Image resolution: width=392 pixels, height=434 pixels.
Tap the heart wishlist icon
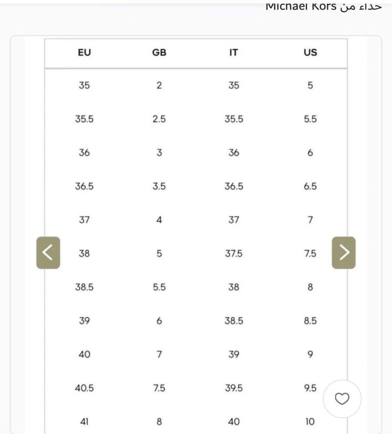342,399
